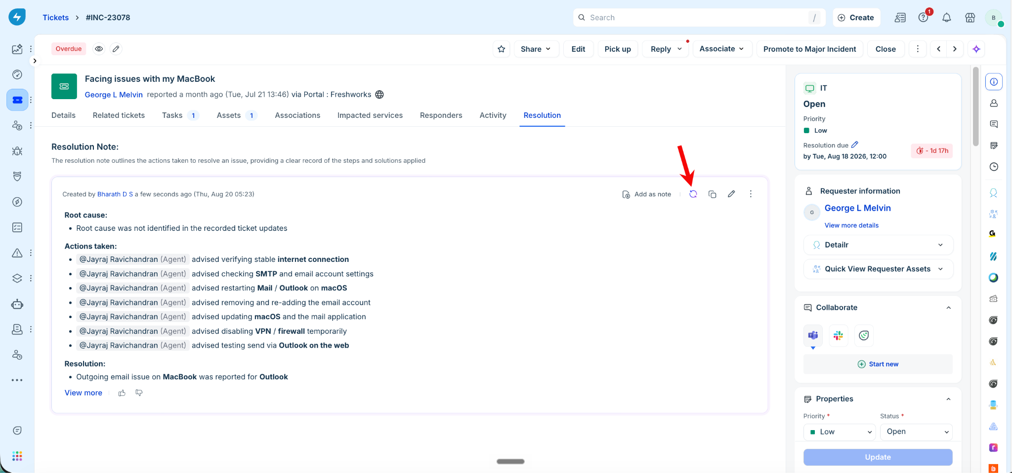Edit the Resolution due date pencil
The width and height of the screenshot is (1012, 473).
[855, 145]
